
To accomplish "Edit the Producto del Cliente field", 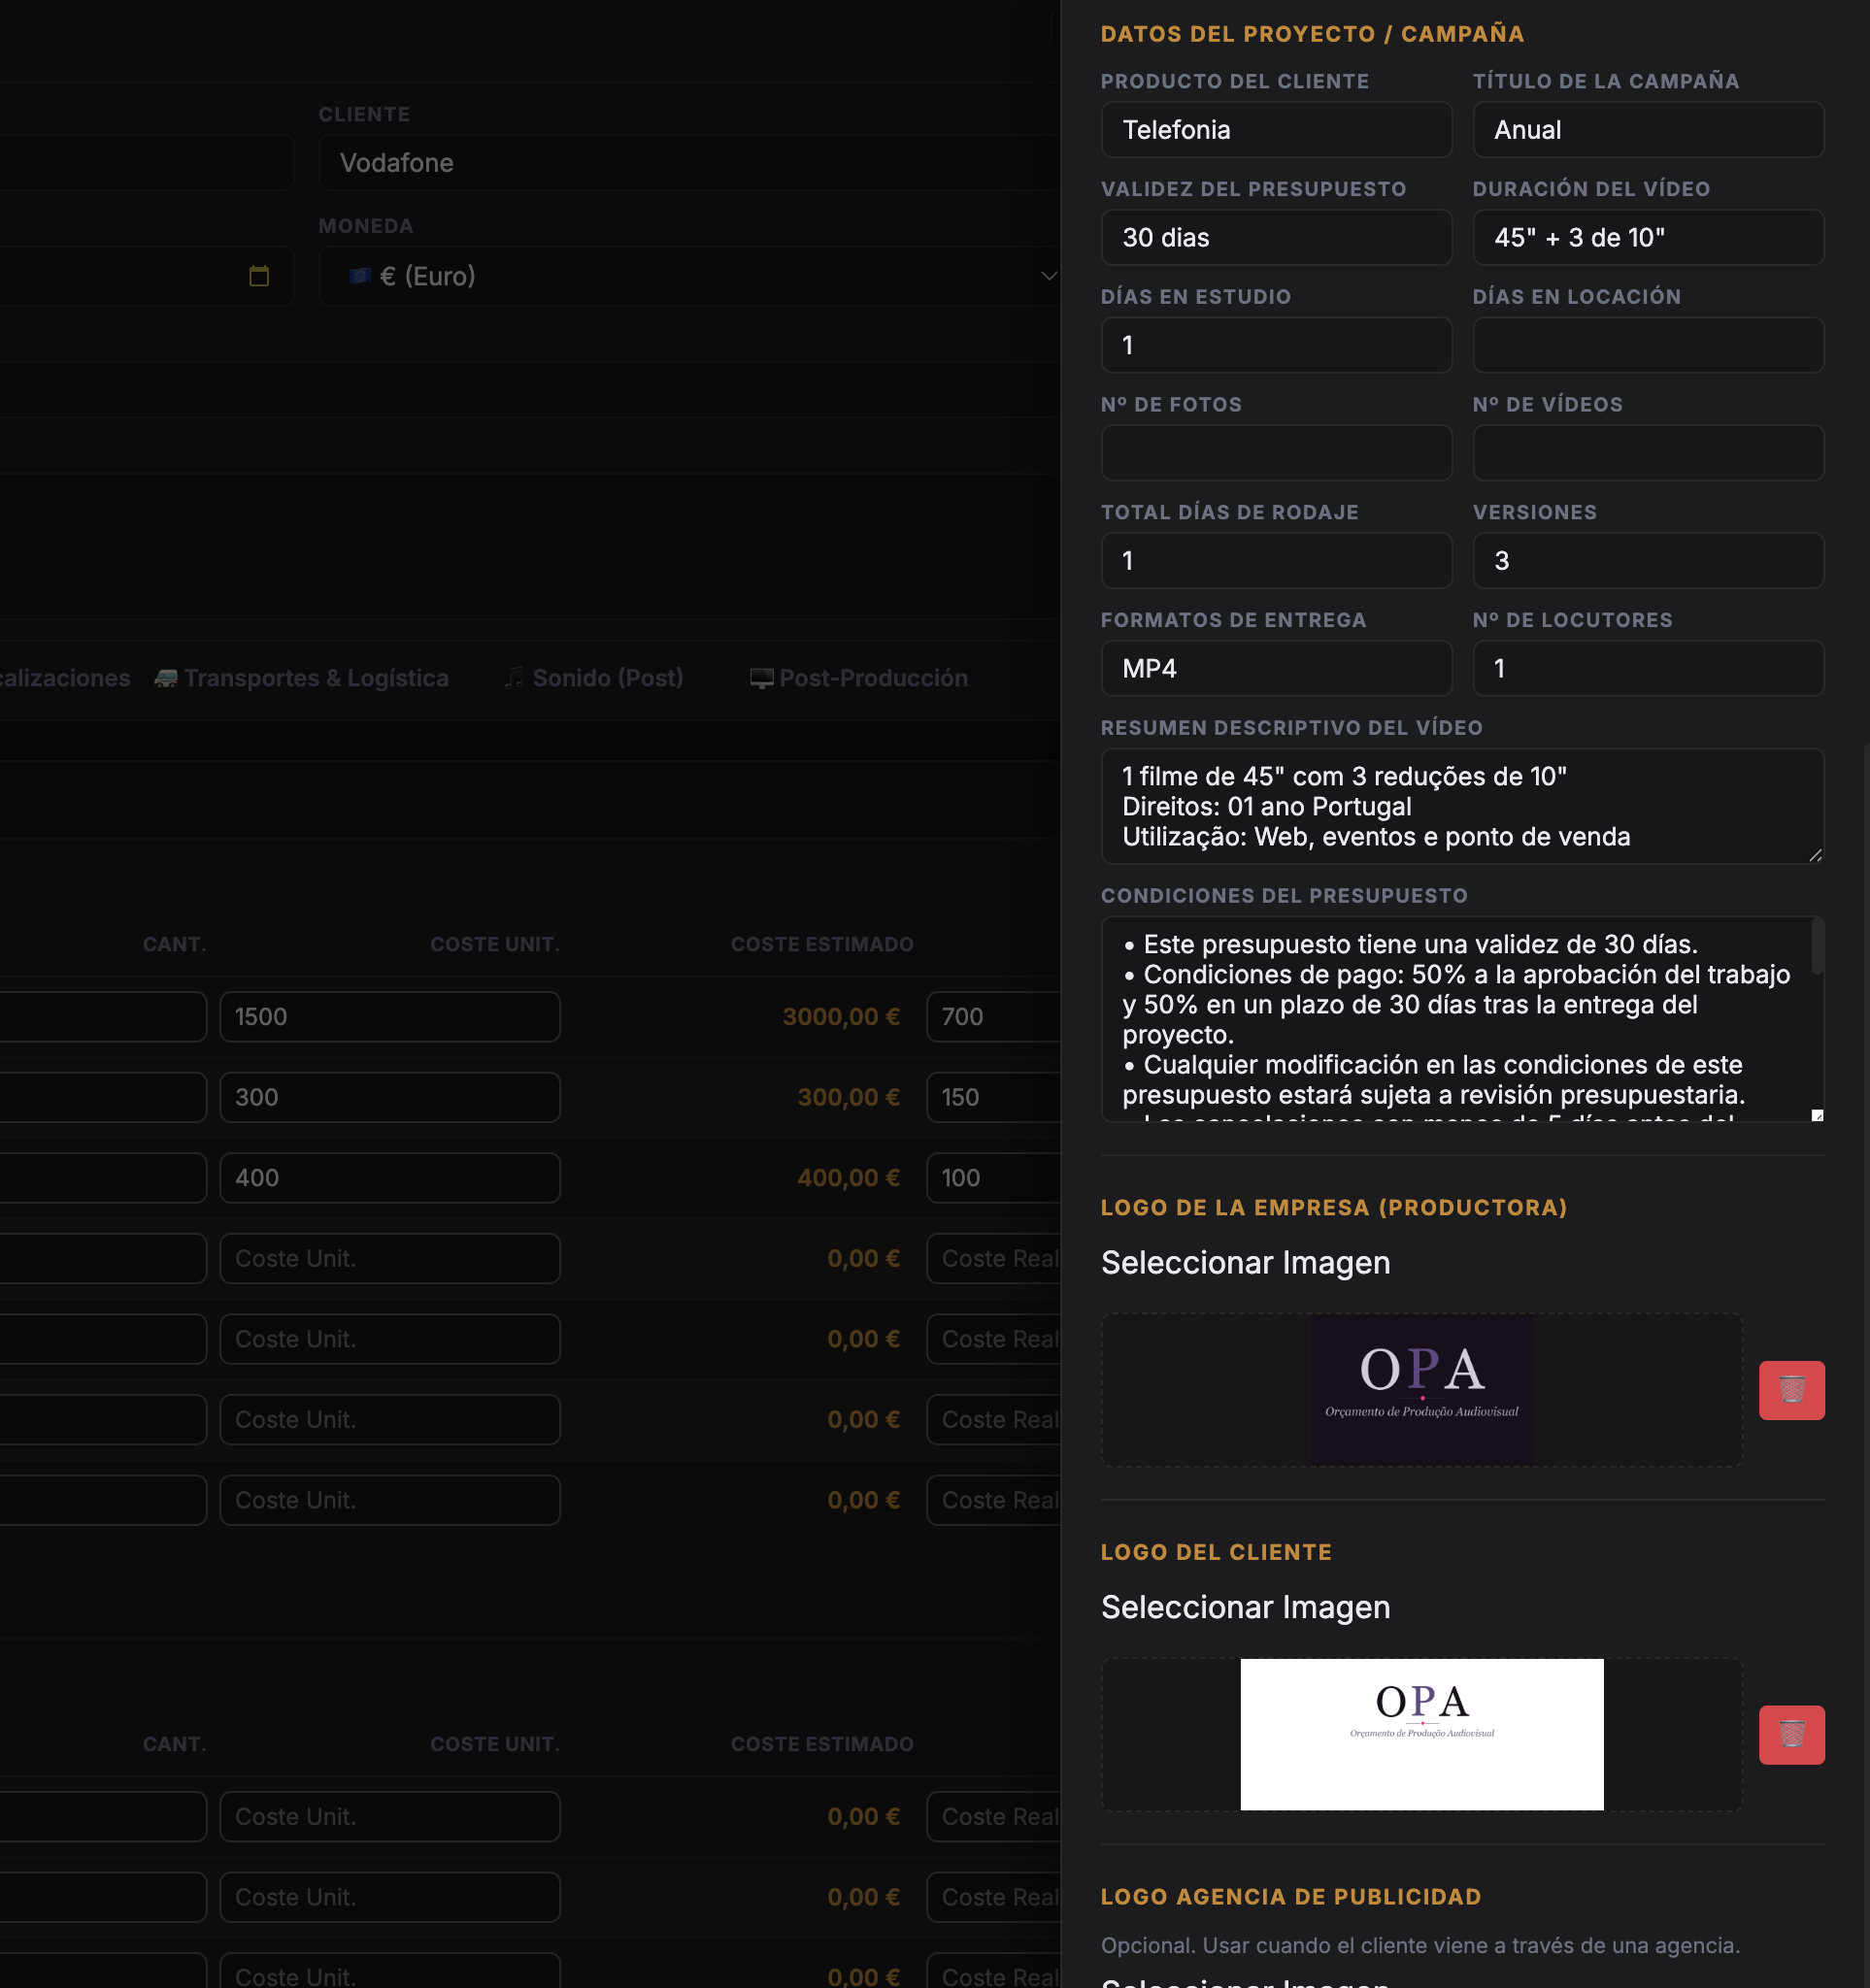I will pyautogui.click(x=1276, y=130).
